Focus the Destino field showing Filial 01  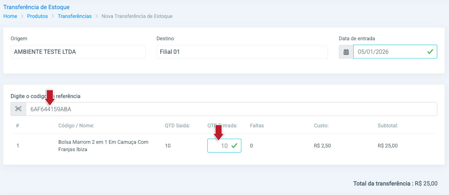point(242,52)
